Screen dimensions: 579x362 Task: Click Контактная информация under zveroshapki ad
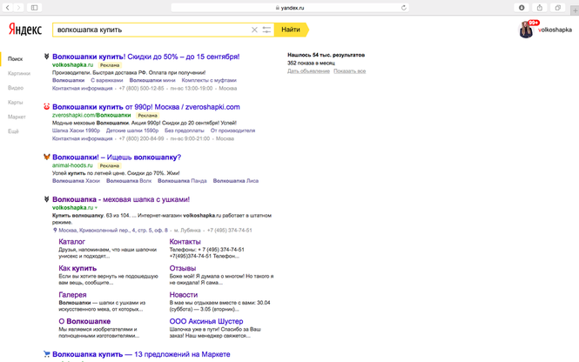pos(83,138)
